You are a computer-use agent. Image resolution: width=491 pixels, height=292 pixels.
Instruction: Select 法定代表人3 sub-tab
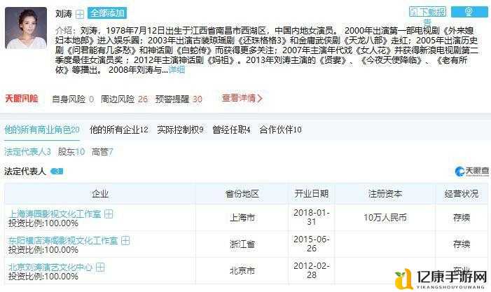click(x=27, y=152)
